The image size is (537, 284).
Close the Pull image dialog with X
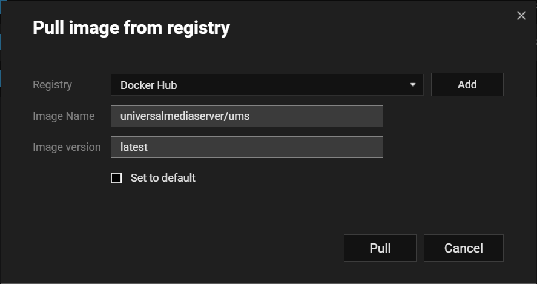coord(521,16)
